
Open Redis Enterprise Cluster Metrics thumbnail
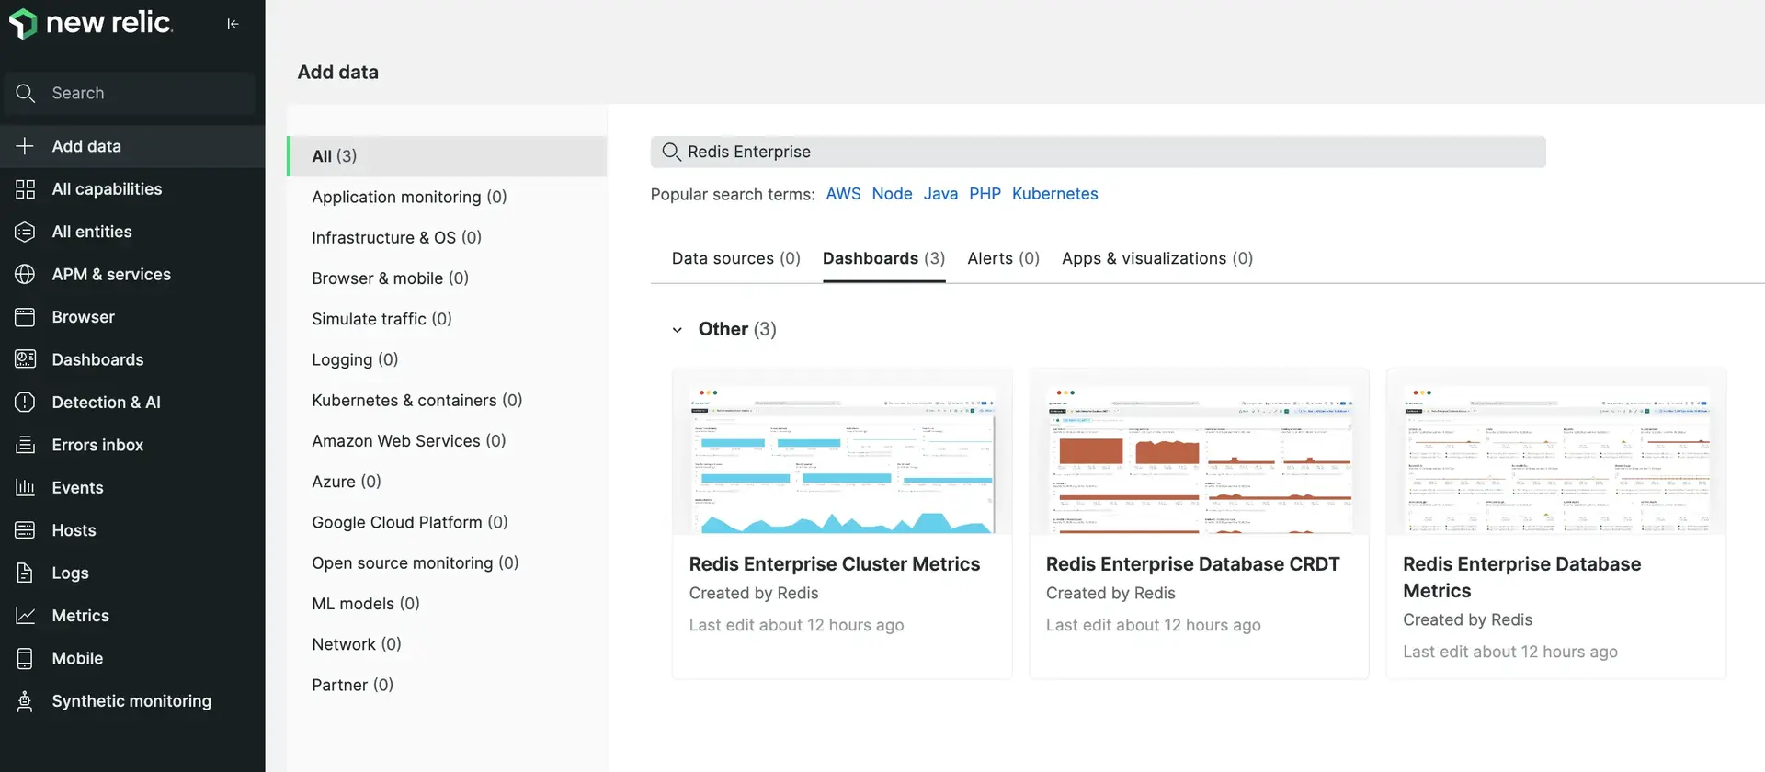coord(842,451)
